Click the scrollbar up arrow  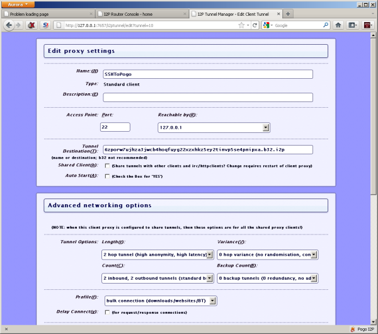click(373, 35)
